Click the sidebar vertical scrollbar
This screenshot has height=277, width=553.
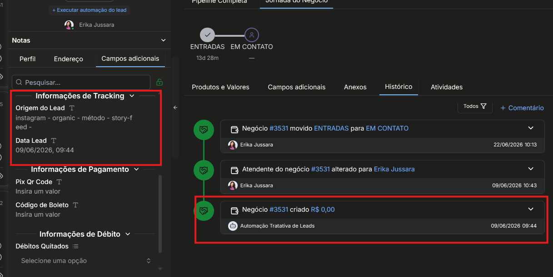coord(160,213)
